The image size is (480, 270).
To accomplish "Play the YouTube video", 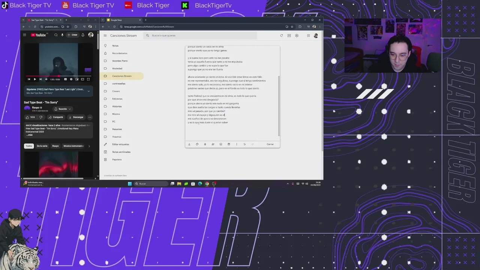I will click(35, 79).
